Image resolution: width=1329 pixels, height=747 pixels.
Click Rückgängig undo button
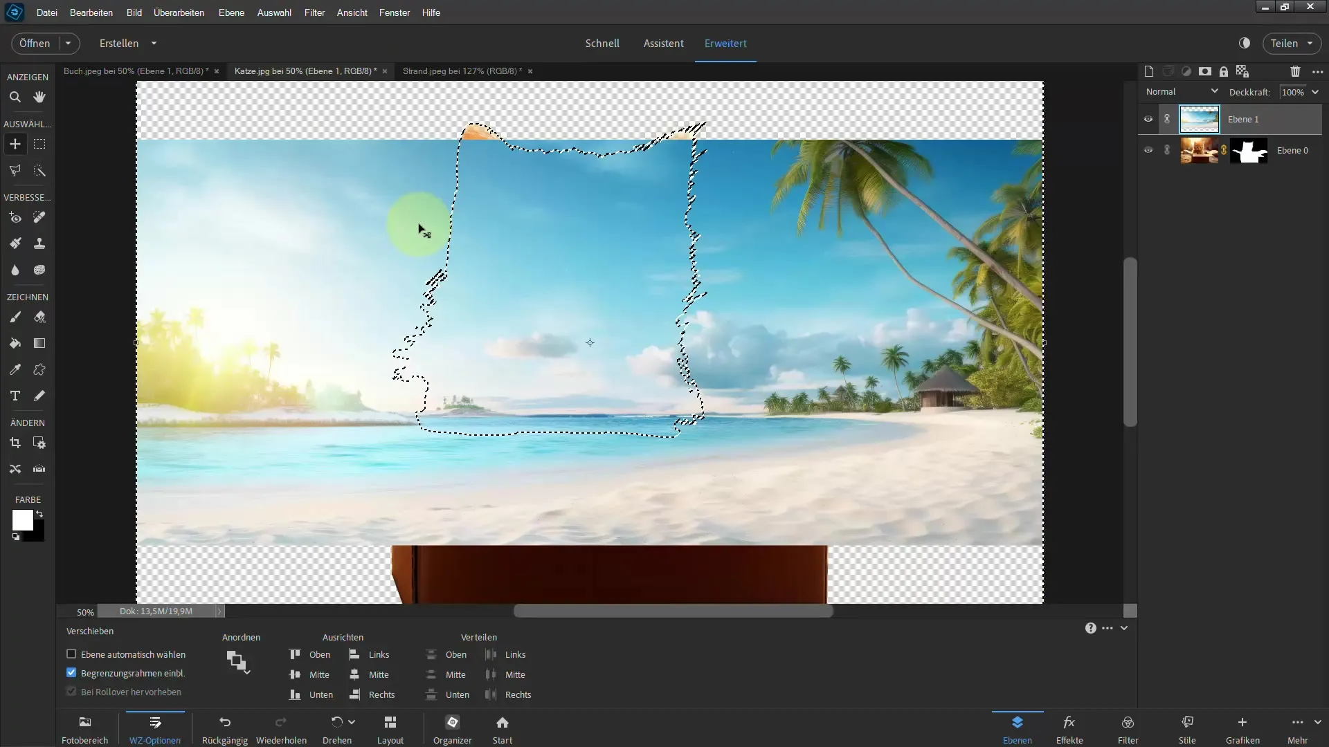click(225, 730)
